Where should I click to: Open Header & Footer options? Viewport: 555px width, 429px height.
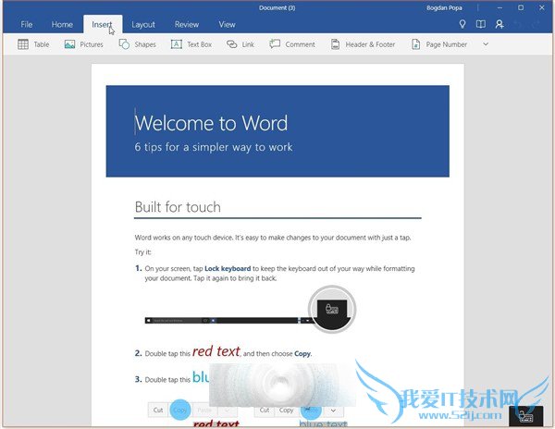click(363, 44)
